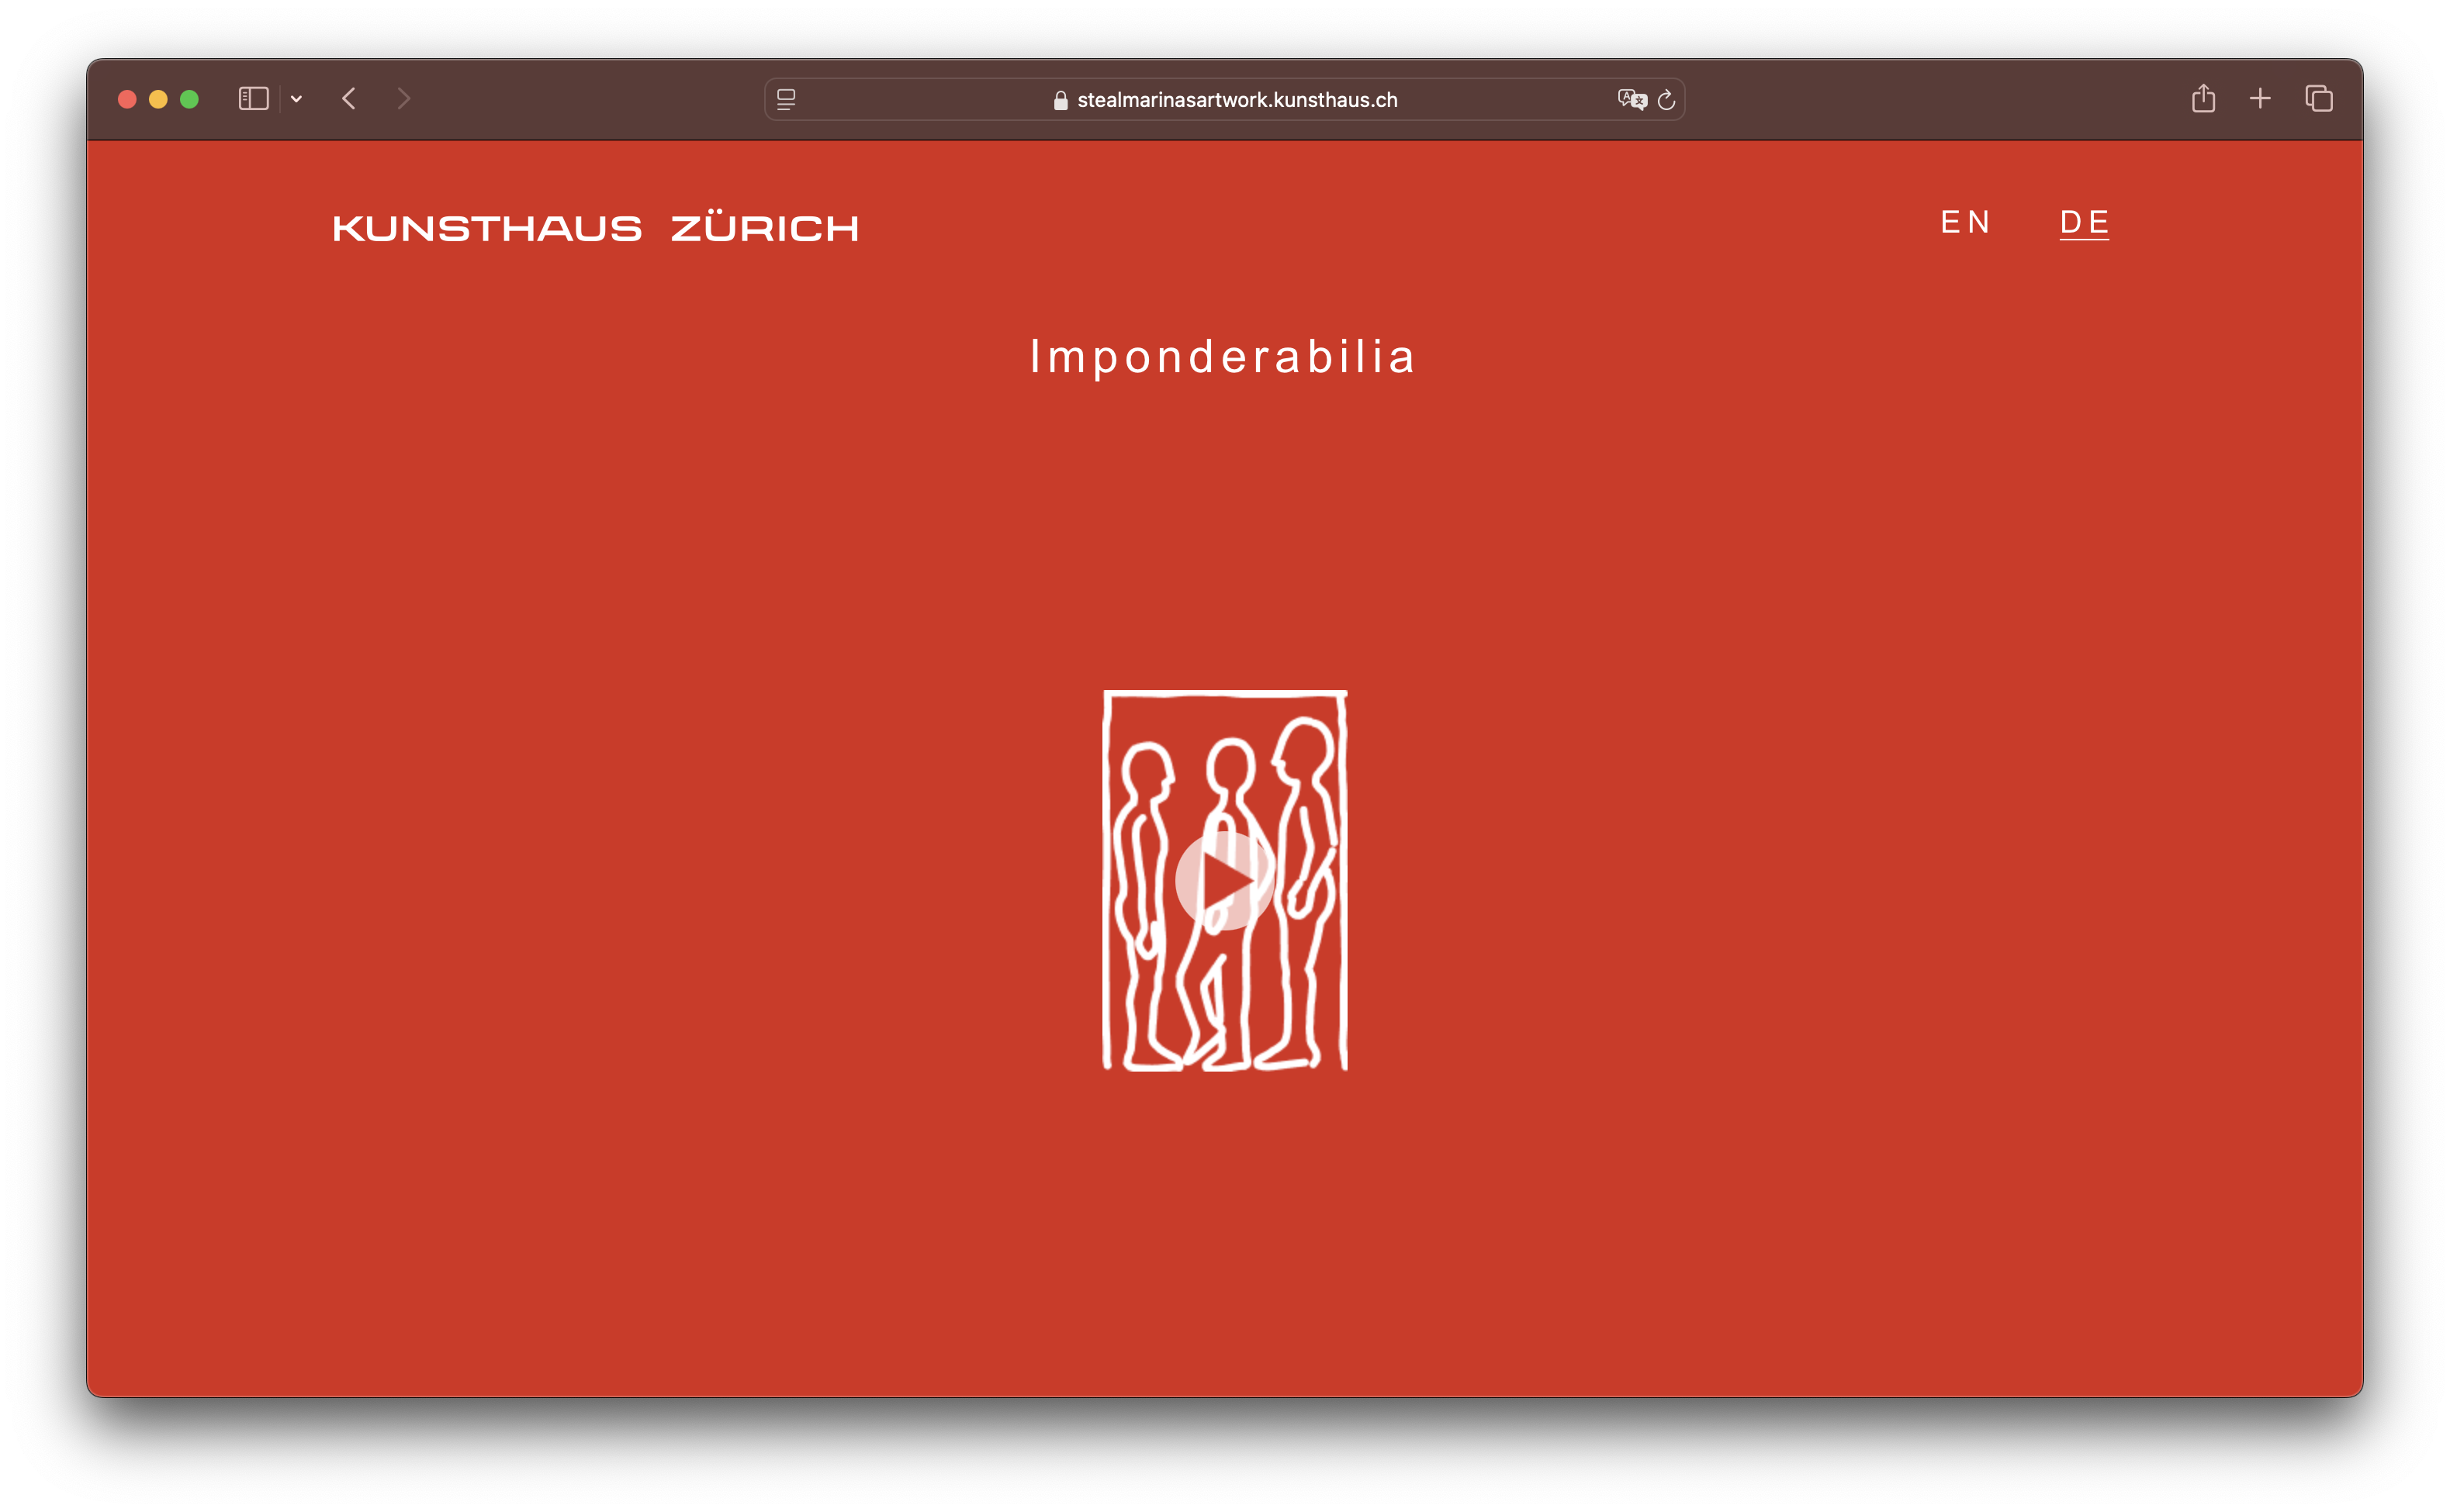Click the Kunsthaus Zürich logo
The image size is (2450, 1512).
[x=595, y=228]
